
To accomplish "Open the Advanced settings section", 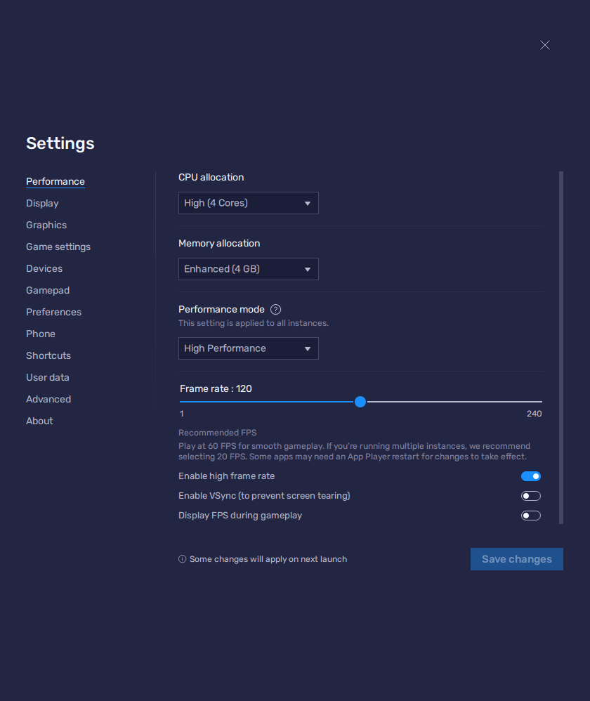I will tap(48, 399).
